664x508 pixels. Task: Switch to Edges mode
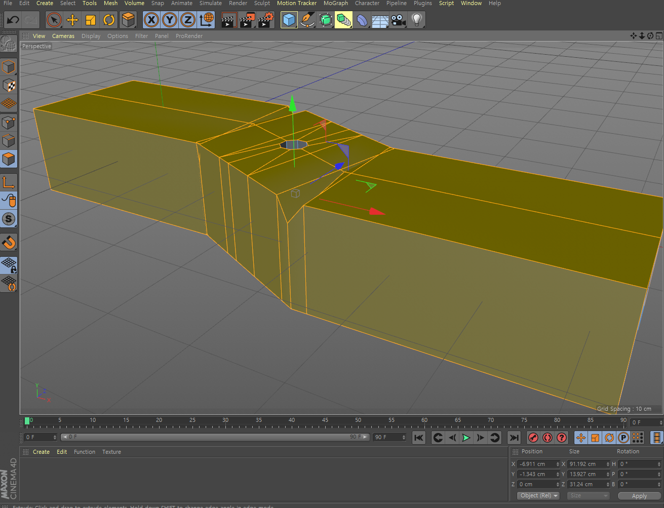[x=9, y=140]
